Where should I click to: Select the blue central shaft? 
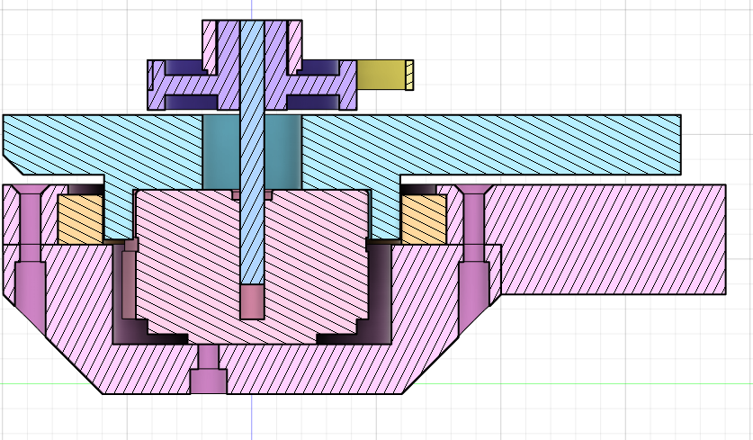coord(252,152)
